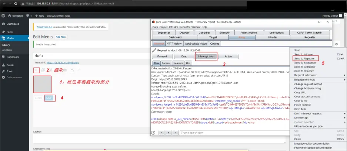Open the Target tab
This screenshot has height=151, width=347.
213,38
